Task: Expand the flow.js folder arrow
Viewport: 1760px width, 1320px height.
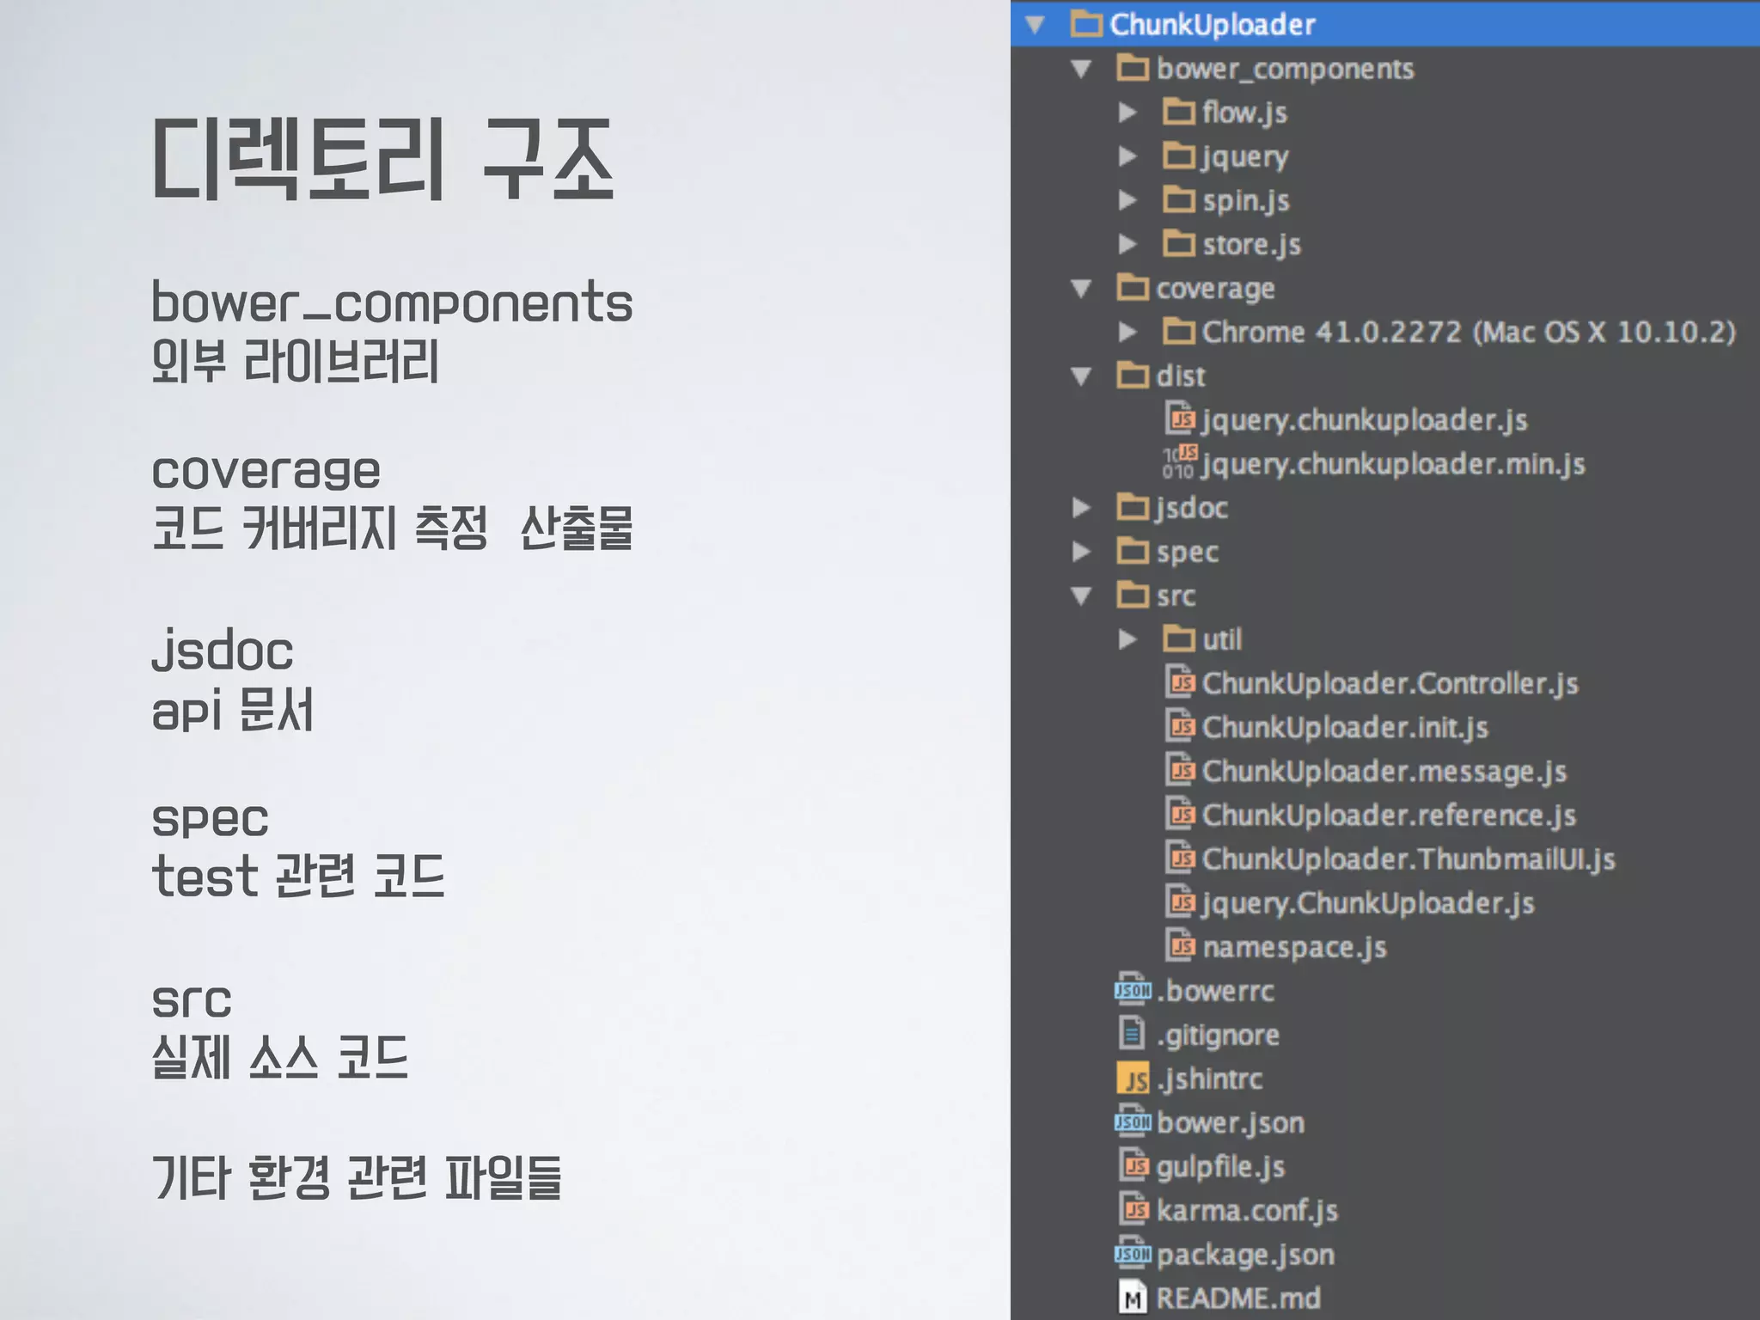Action: coord(1127,113)
